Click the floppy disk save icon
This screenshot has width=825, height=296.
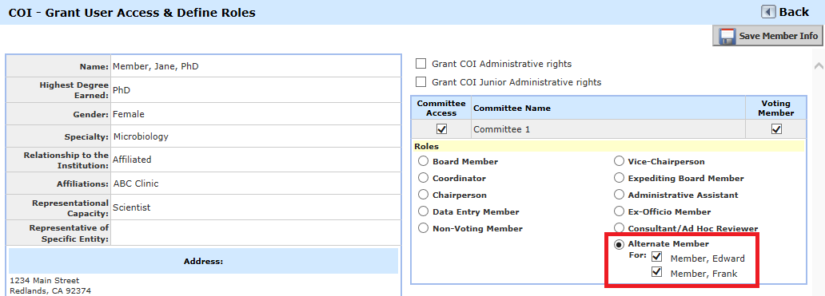[x=727, y=36]
